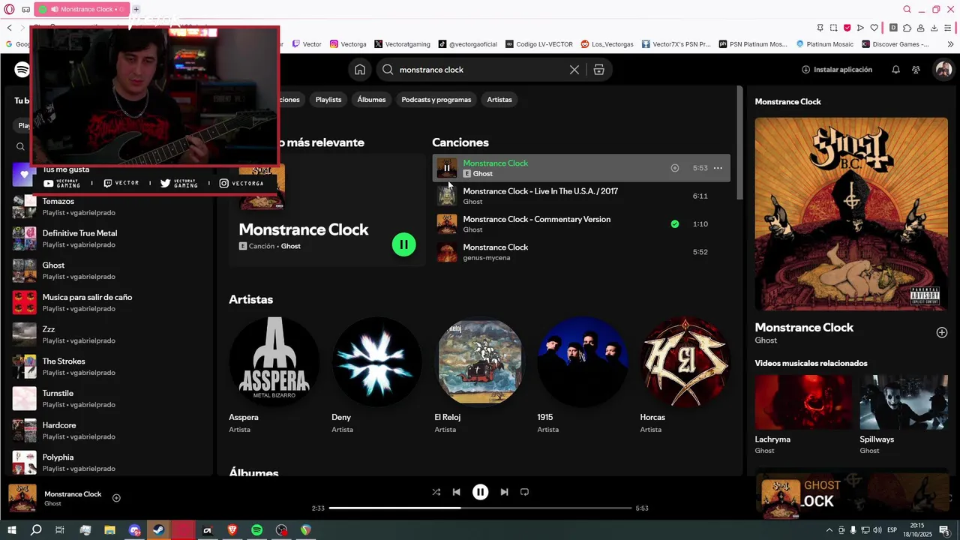Open browser downloads icon
The image size is (960, 540).
click(934, 28)
